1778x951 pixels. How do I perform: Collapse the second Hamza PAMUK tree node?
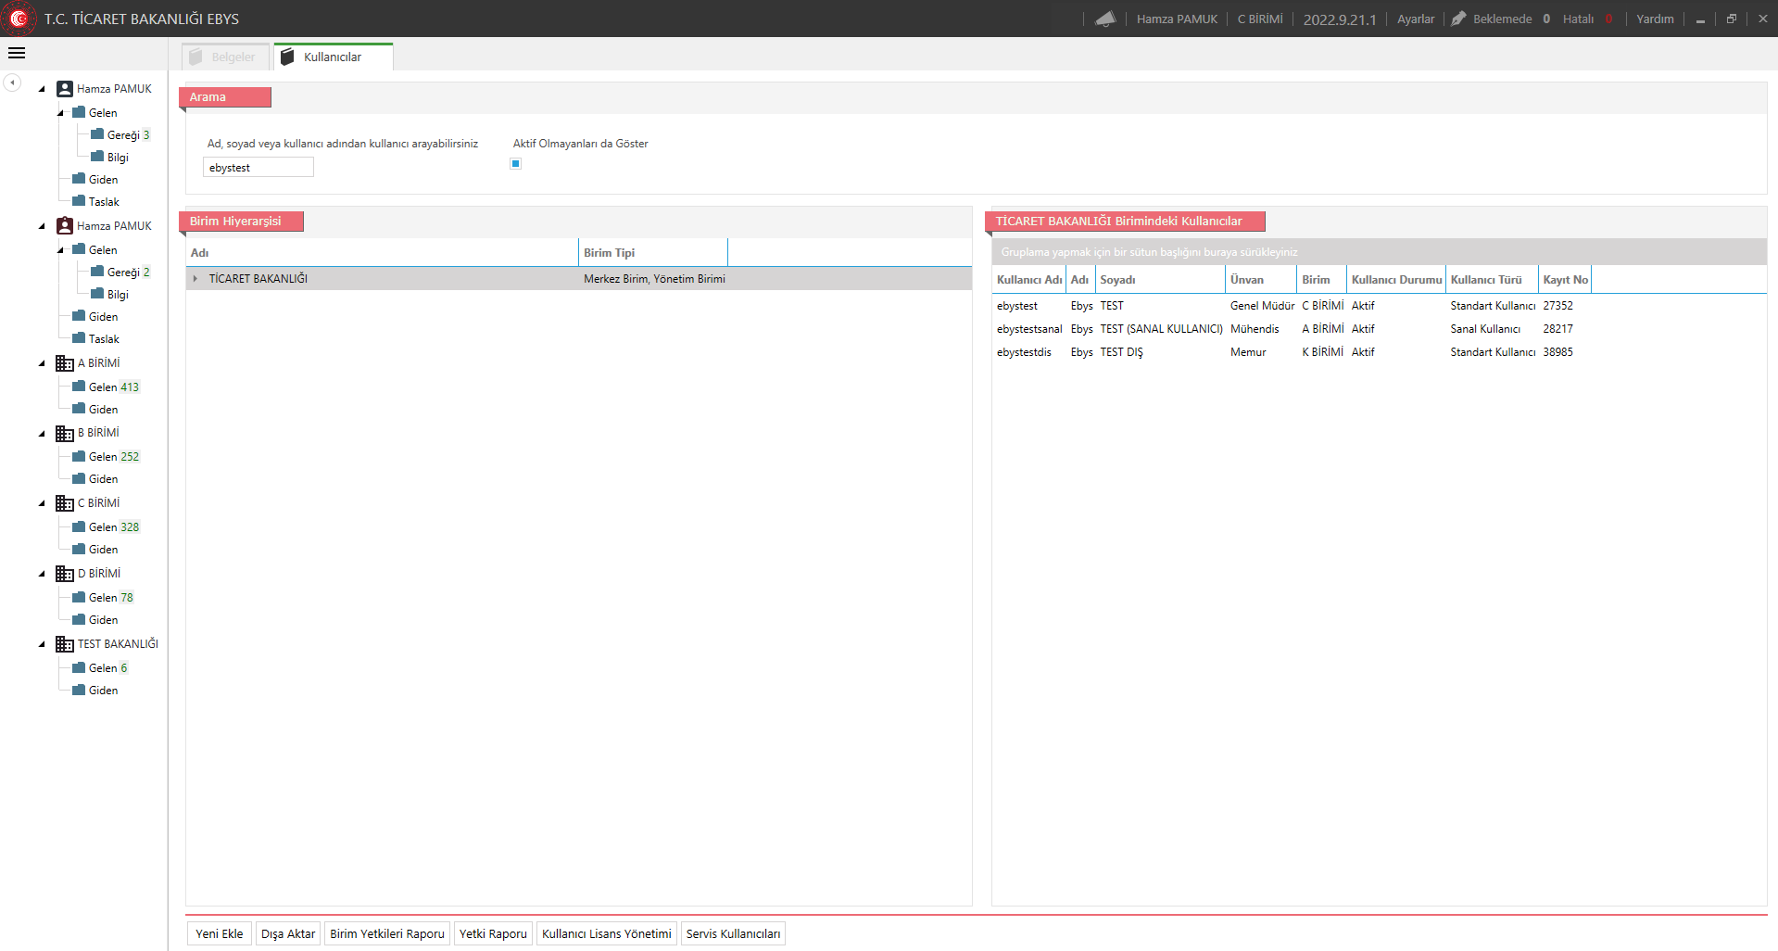[42, 226]
